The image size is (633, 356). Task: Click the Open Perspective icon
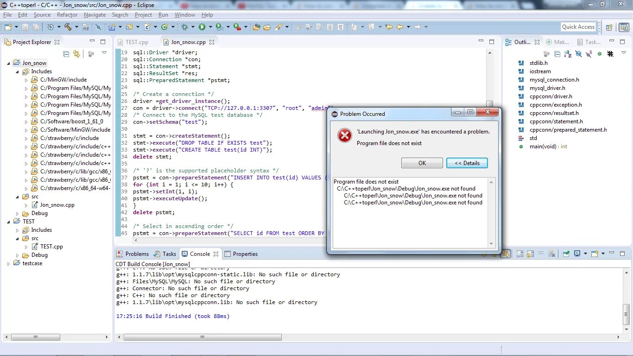tap(609, 27)
